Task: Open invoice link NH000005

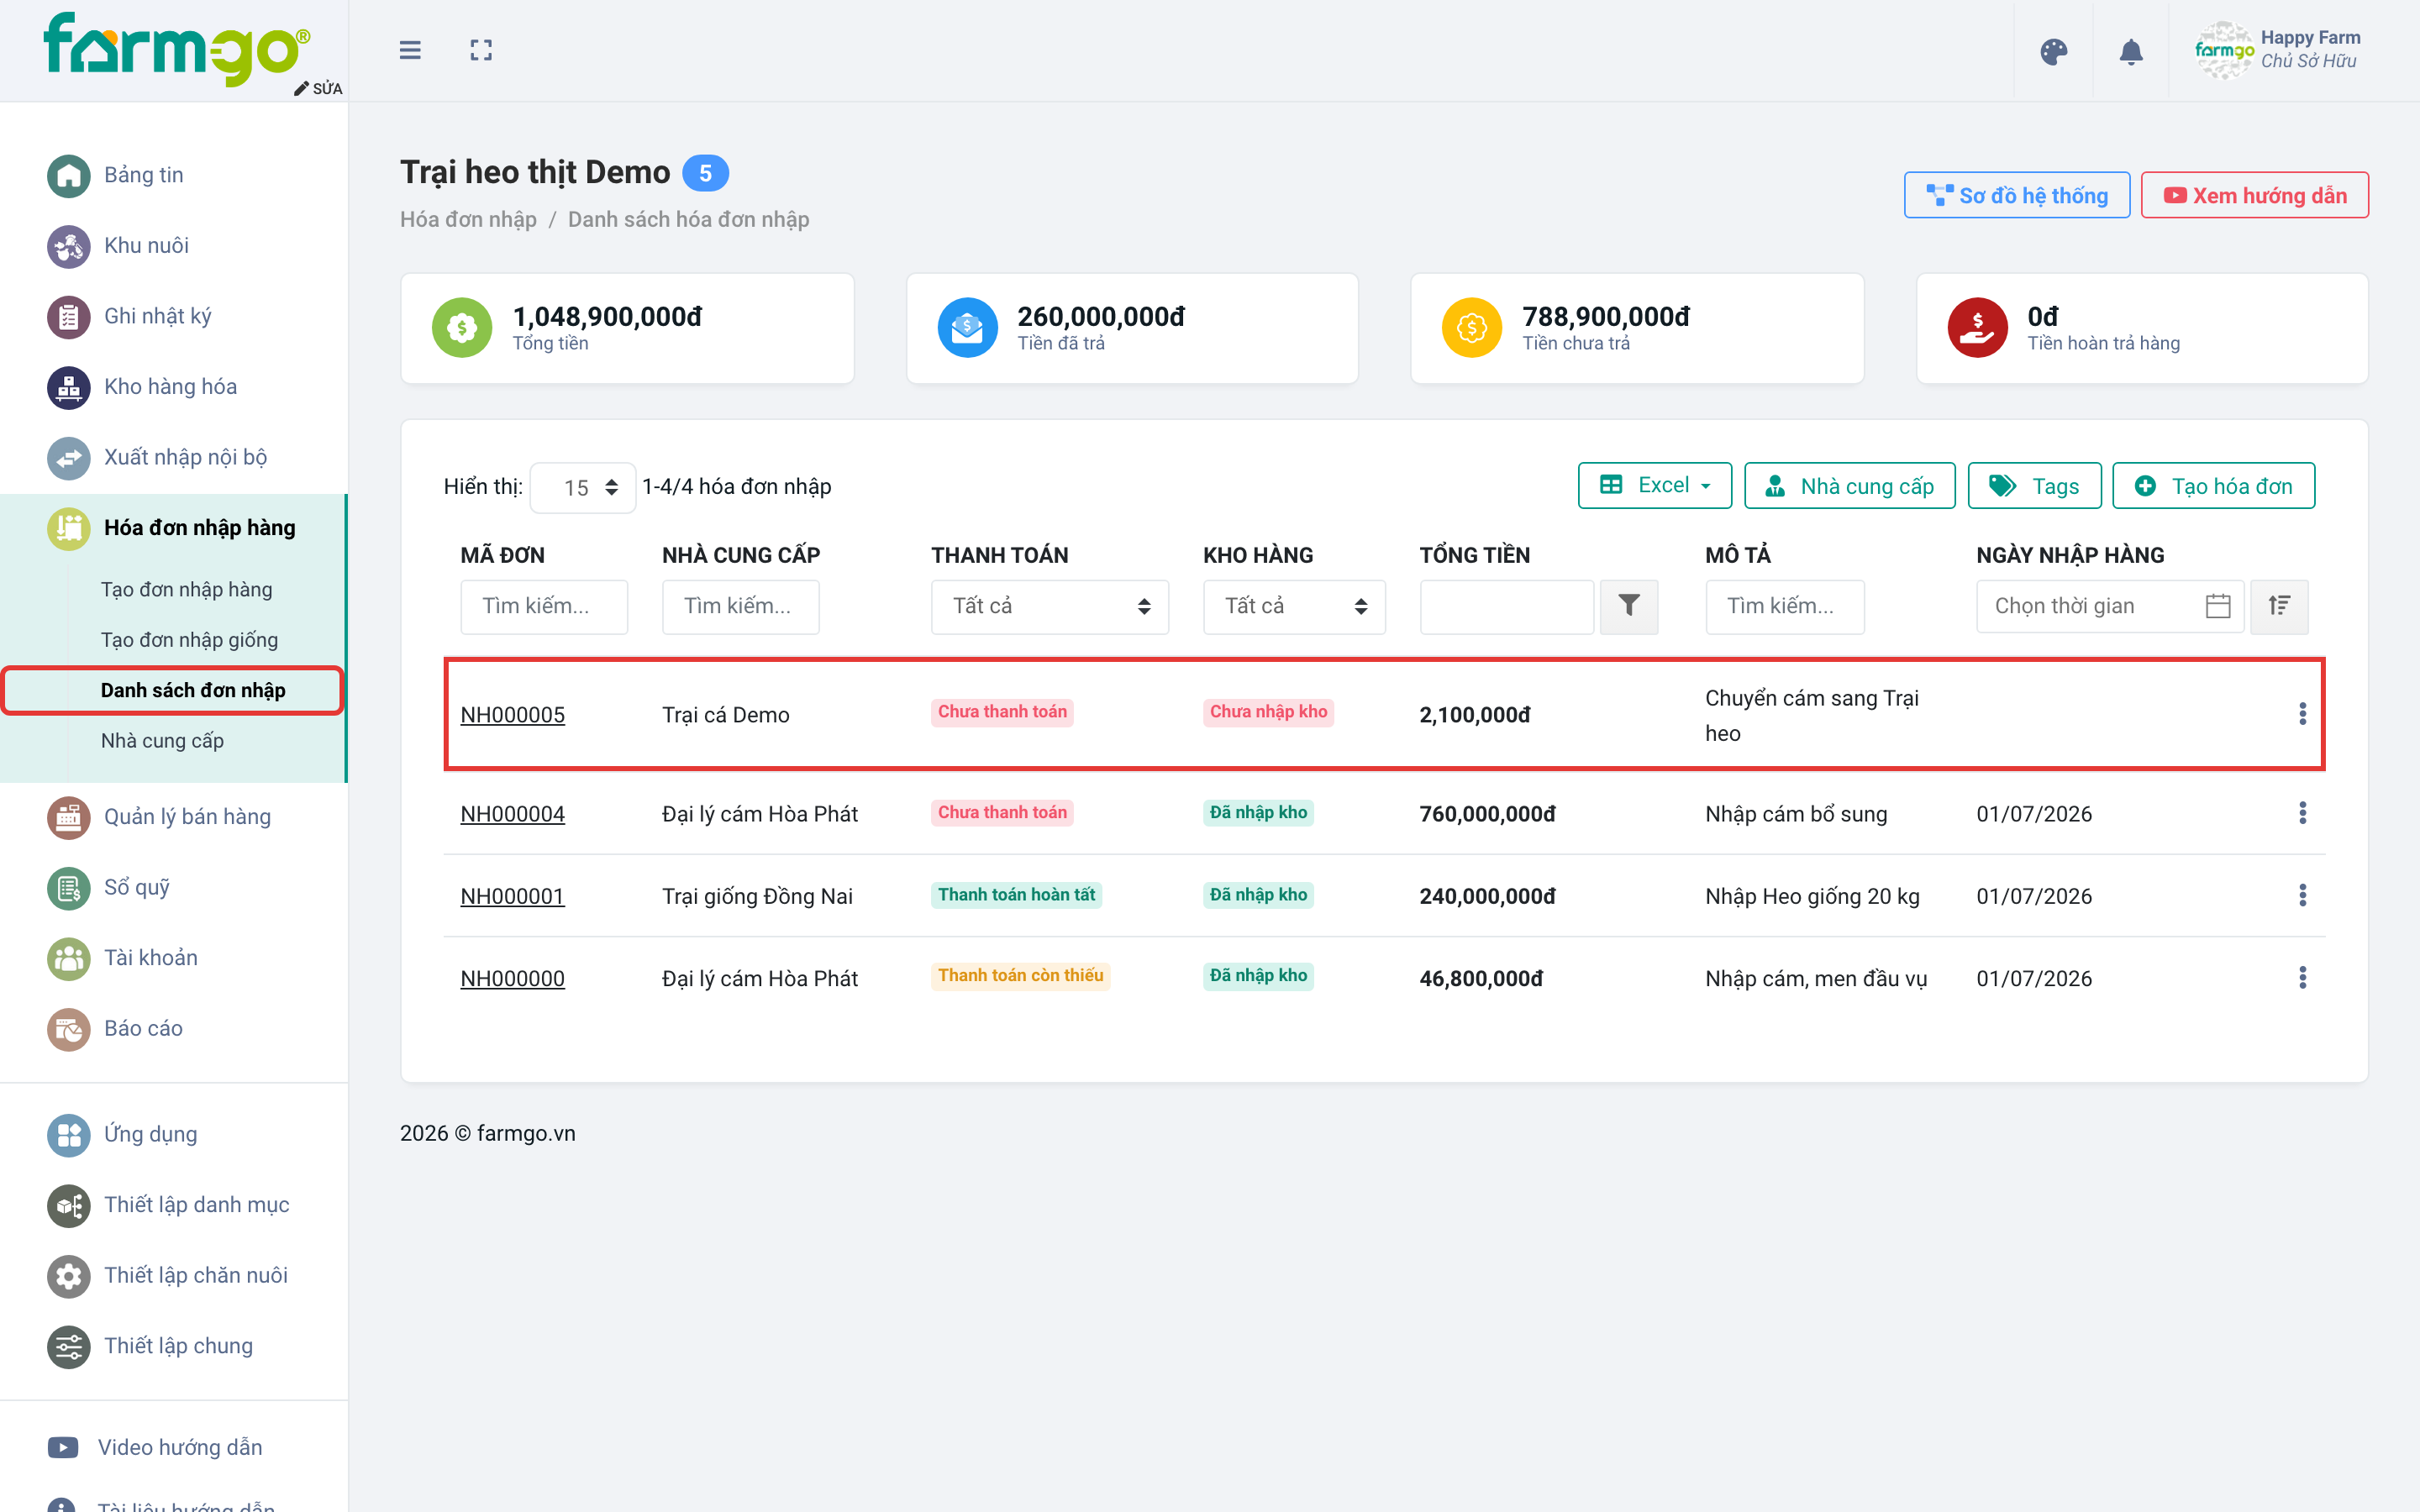Action: tap(512, 715)
